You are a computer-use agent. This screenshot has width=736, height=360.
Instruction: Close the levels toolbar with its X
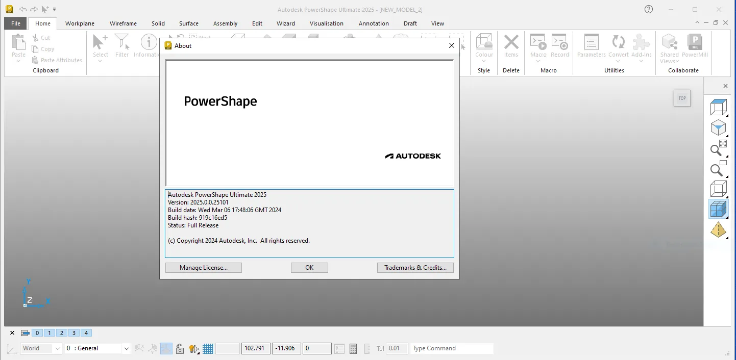(12, 333)
